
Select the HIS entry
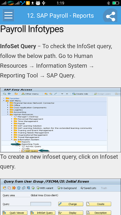pyautogui.click(x=26, y=149)
